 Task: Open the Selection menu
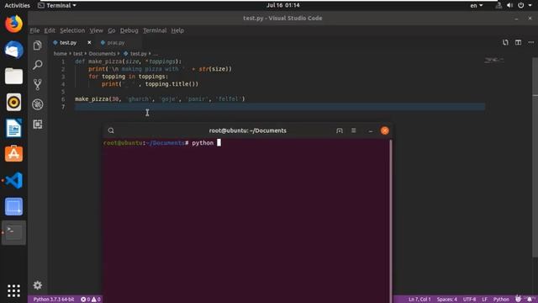click(x=72, y=30)
